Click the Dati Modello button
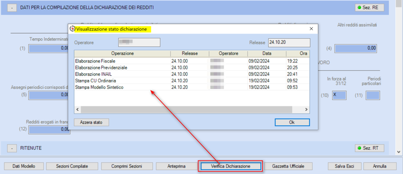This screenshot has width=403, height=174. pos(24,166)
